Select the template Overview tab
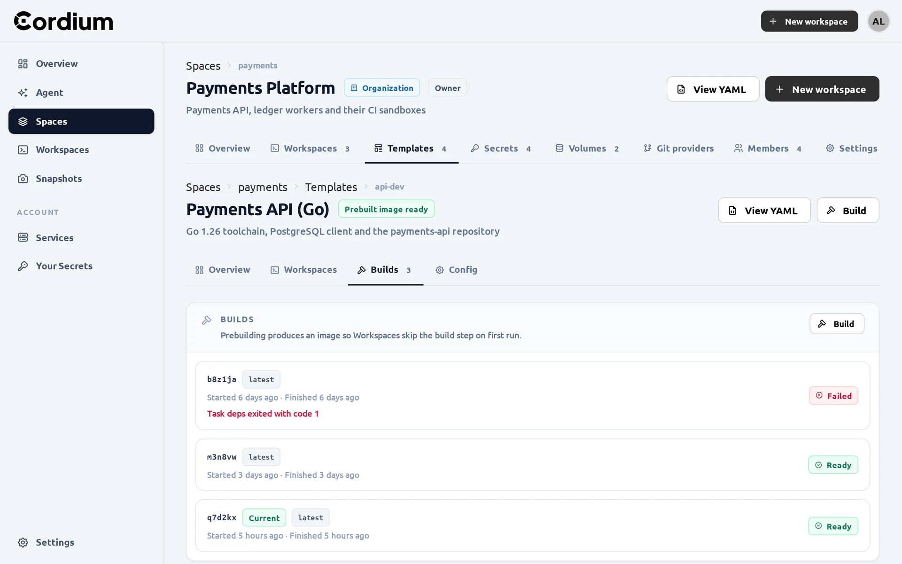Screen dimensions: 902x564 [223, 270]
